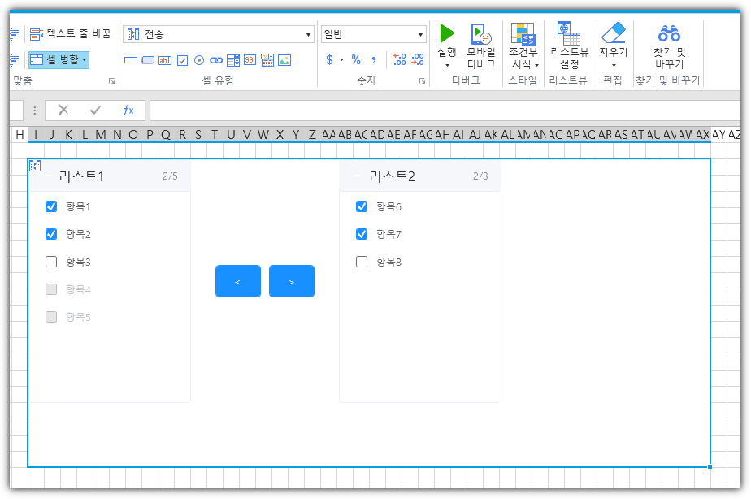Image resolution: width=751 pixels, height=499 pixels.
Task: Select the image cell type icon
Action: click(284, 60)
